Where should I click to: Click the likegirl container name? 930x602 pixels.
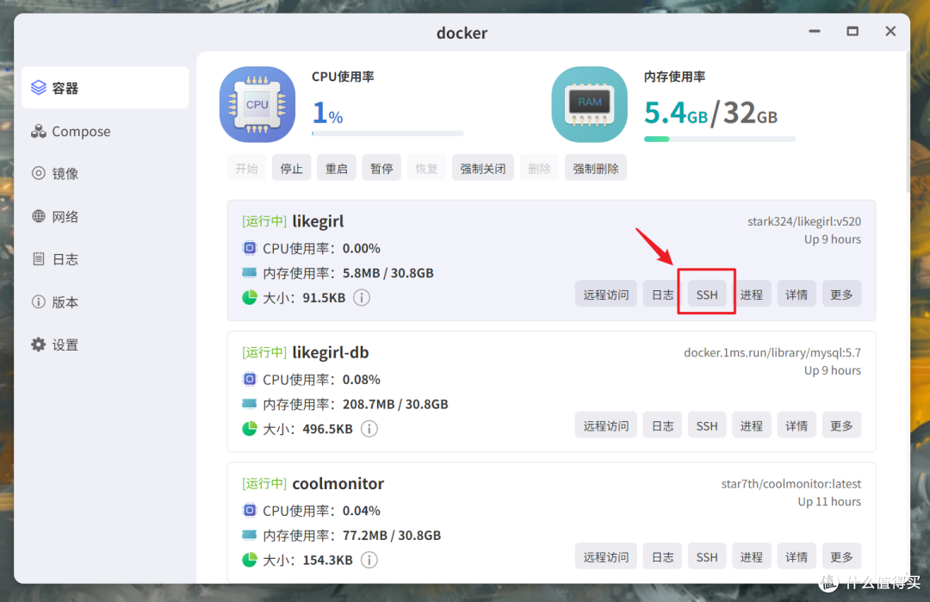point(318,221)
